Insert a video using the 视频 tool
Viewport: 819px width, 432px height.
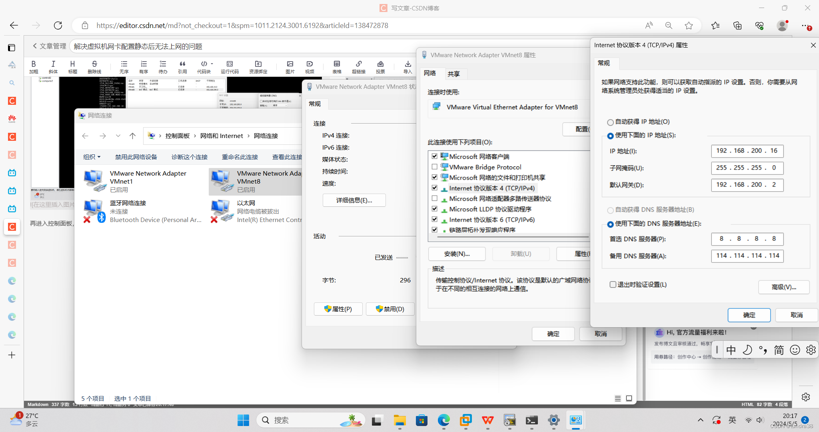(x=310, y=66)
